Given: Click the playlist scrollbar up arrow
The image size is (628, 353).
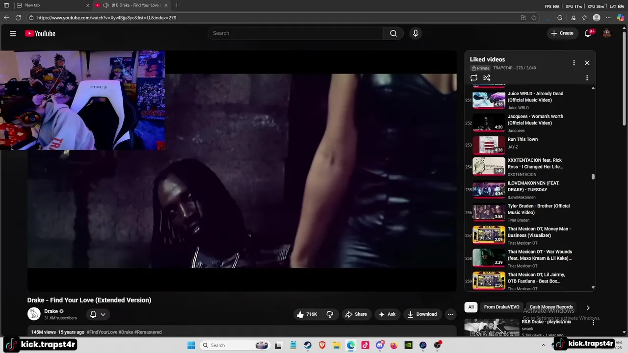Looking at the screenshot, I should (x=593, y=88).
